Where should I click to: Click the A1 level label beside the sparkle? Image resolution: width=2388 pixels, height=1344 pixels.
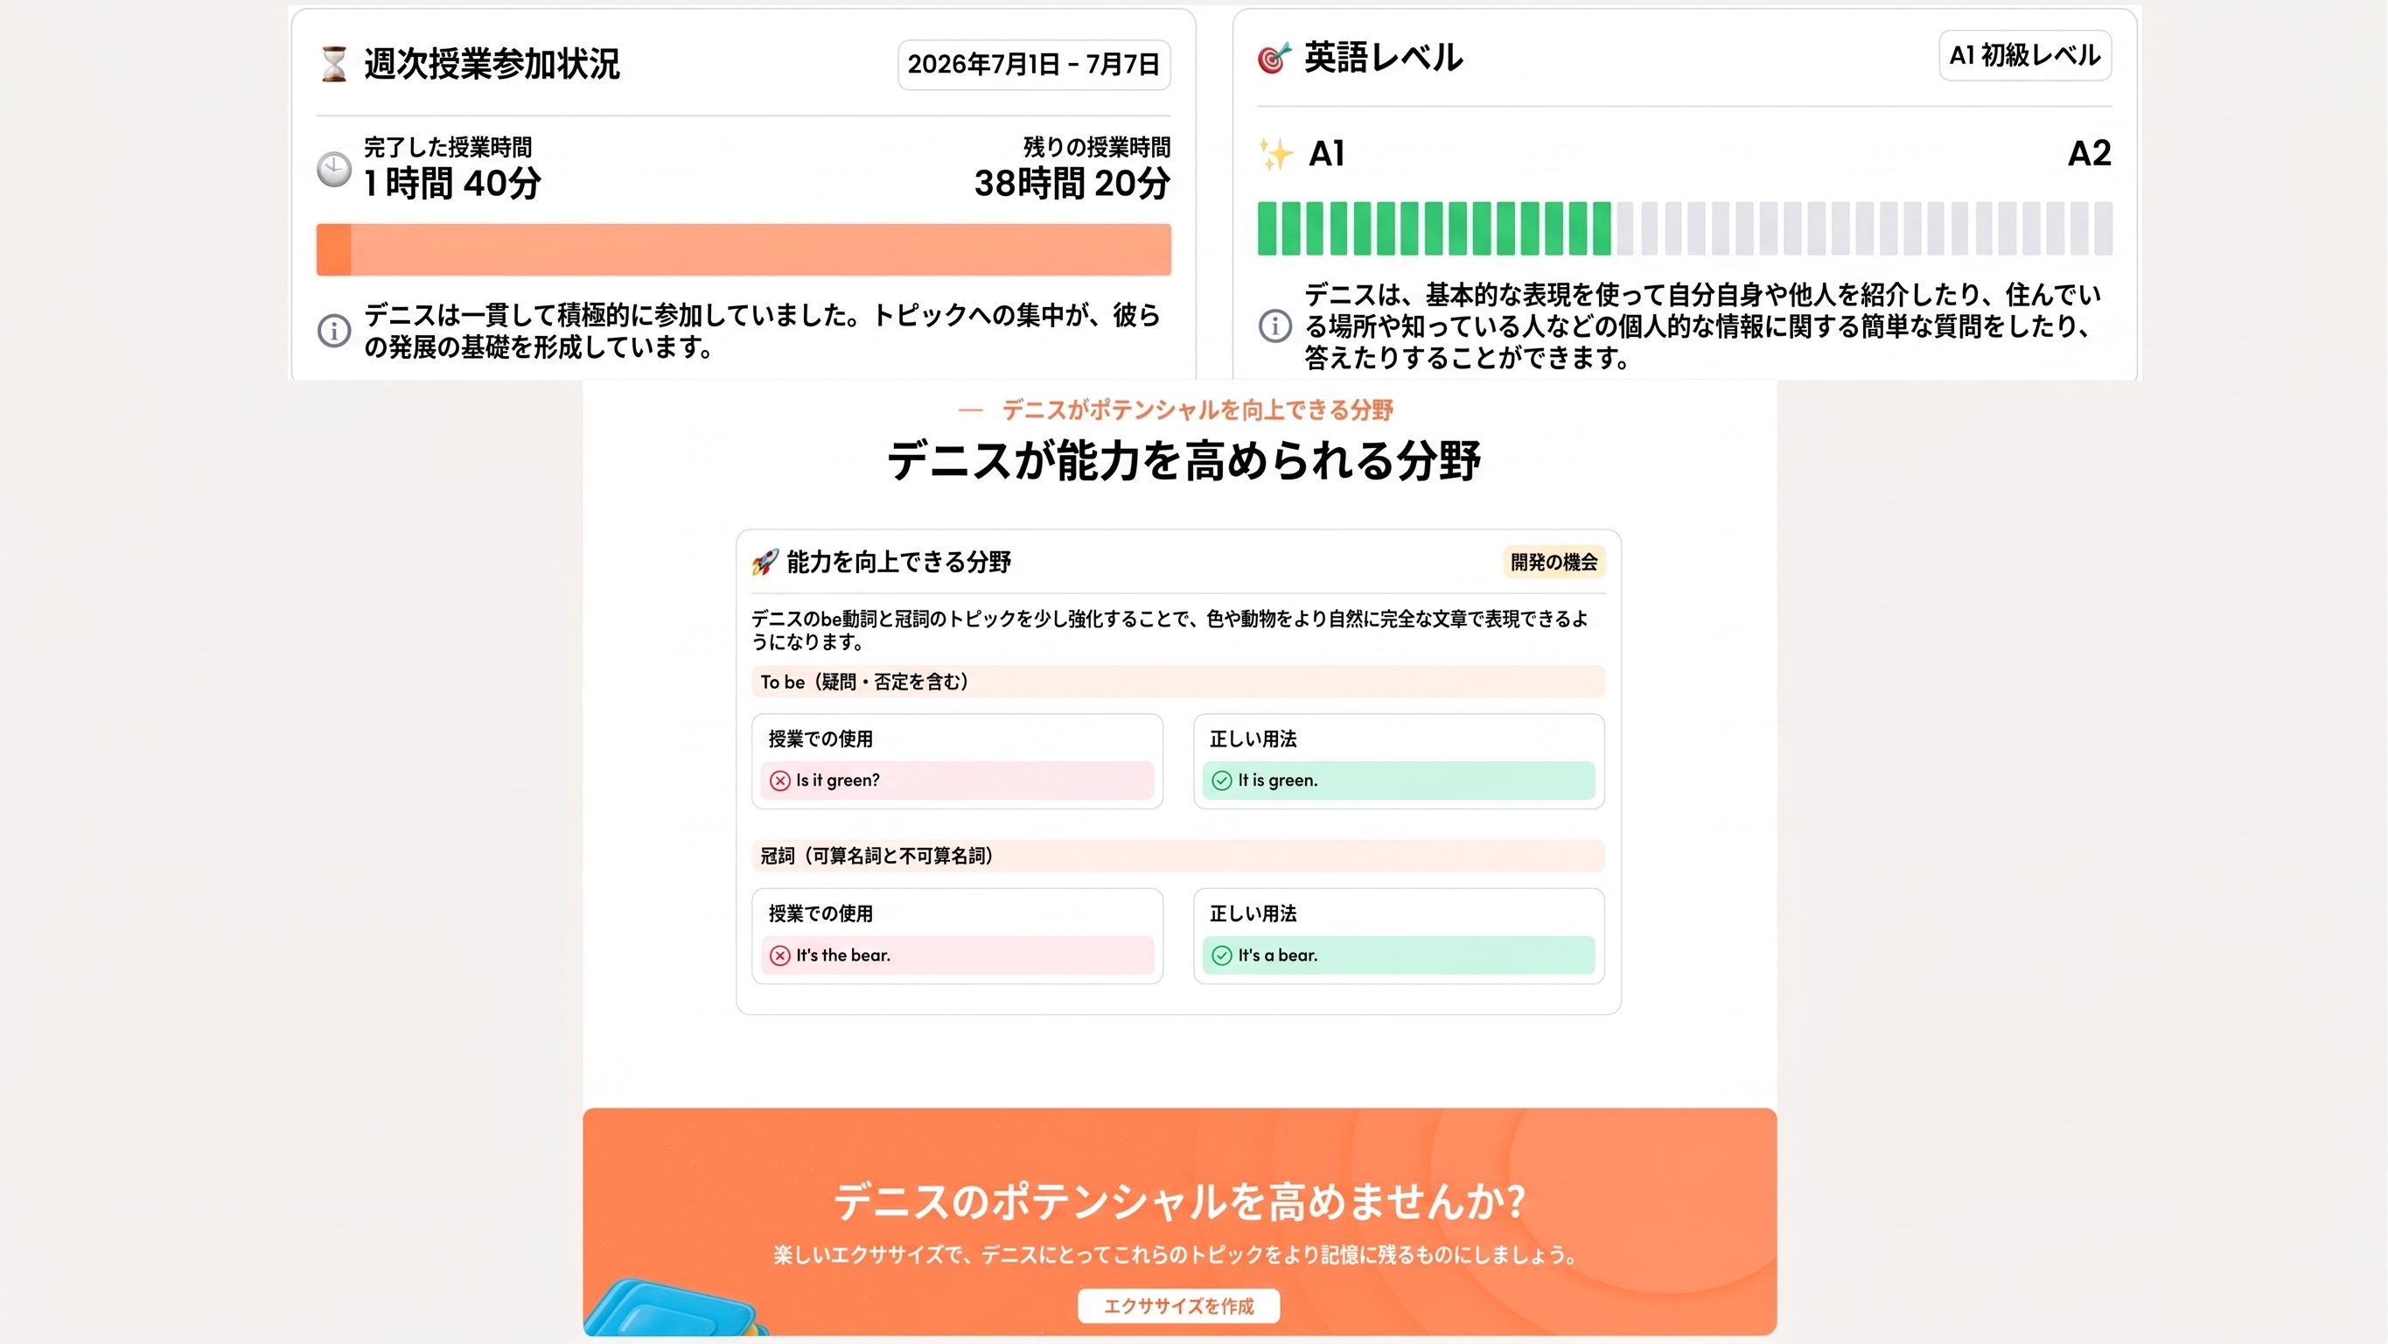(1327, 153)
